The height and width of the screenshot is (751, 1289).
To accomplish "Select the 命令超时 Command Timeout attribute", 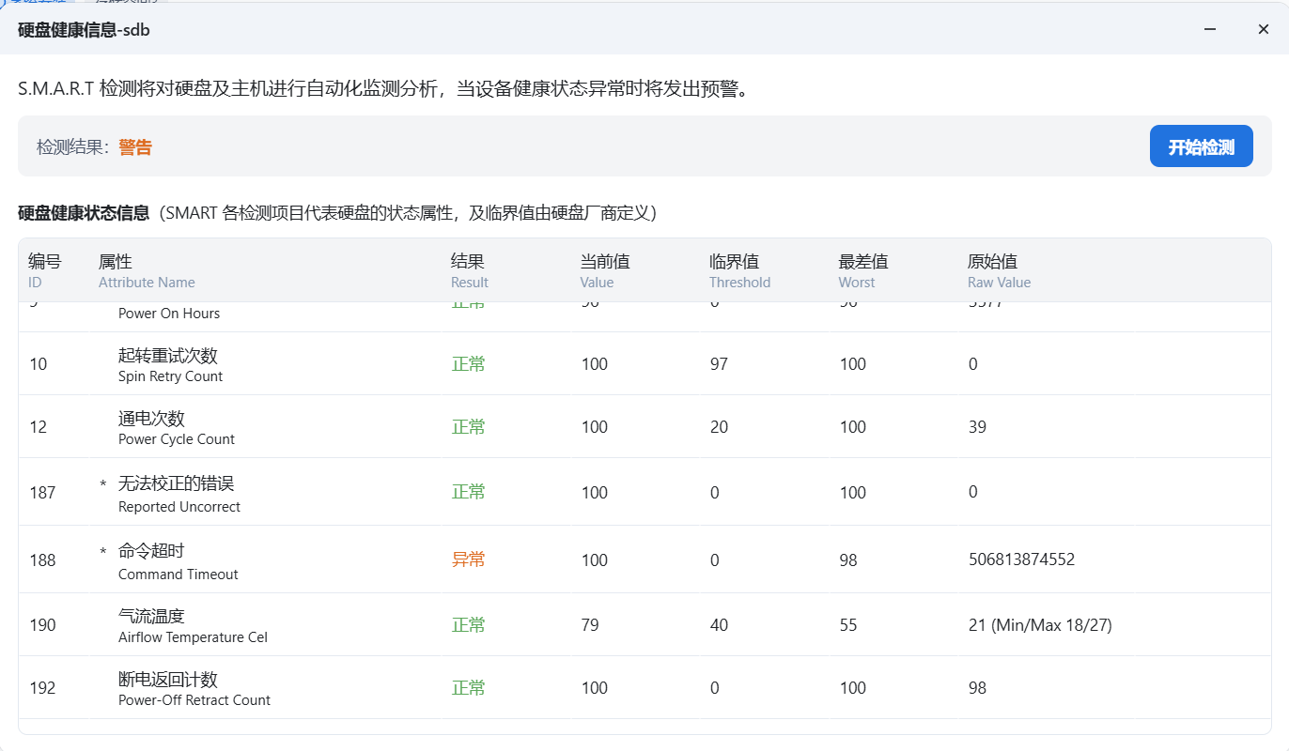I will (x=179, y=560).
